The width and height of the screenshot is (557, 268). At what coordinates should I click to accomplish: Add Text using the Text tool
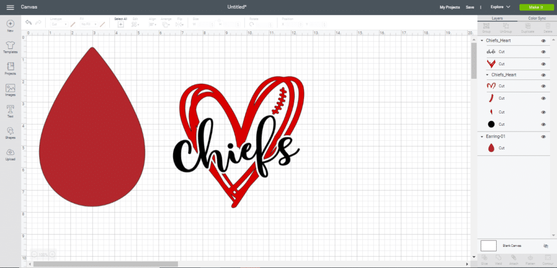[10, 111]
